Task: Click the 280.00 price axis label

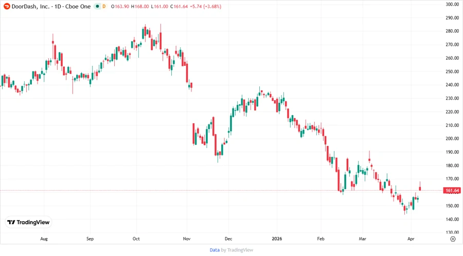Action: click(x=452, y=31)
